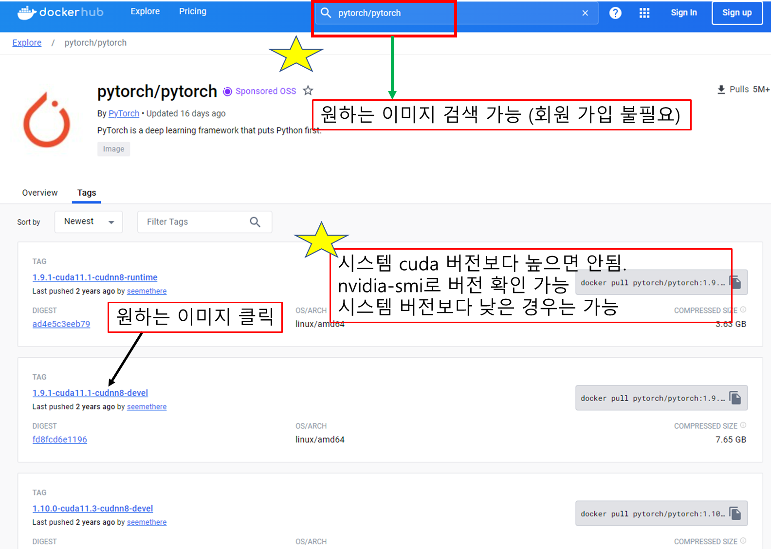Image resolution: width=771 pixels, height=549 pixels.
Task: Clear the search box with the X icon
Action: pyautogui.click(x=585, y=13)
